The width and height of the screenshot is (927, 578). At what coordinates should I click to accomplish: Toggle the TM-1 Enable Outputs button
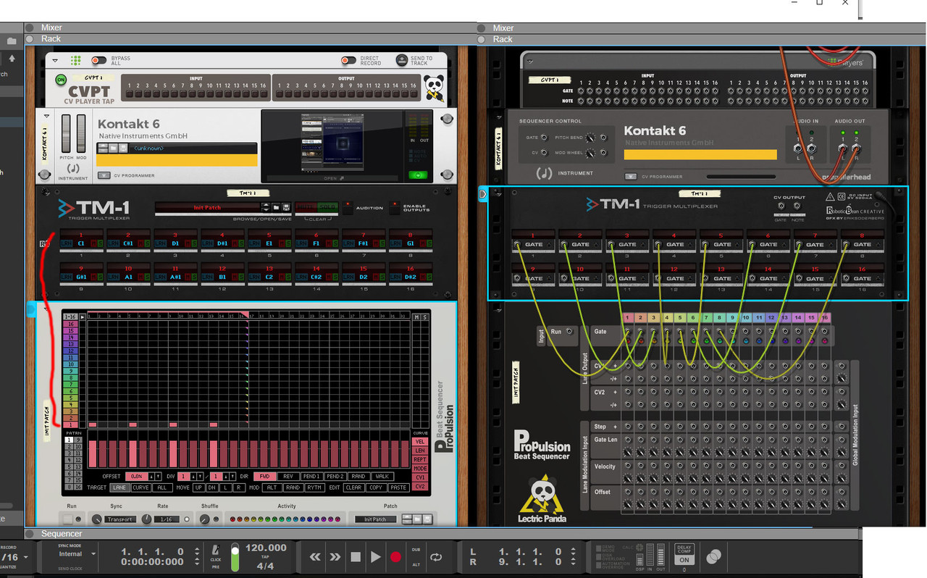point(395,208)
